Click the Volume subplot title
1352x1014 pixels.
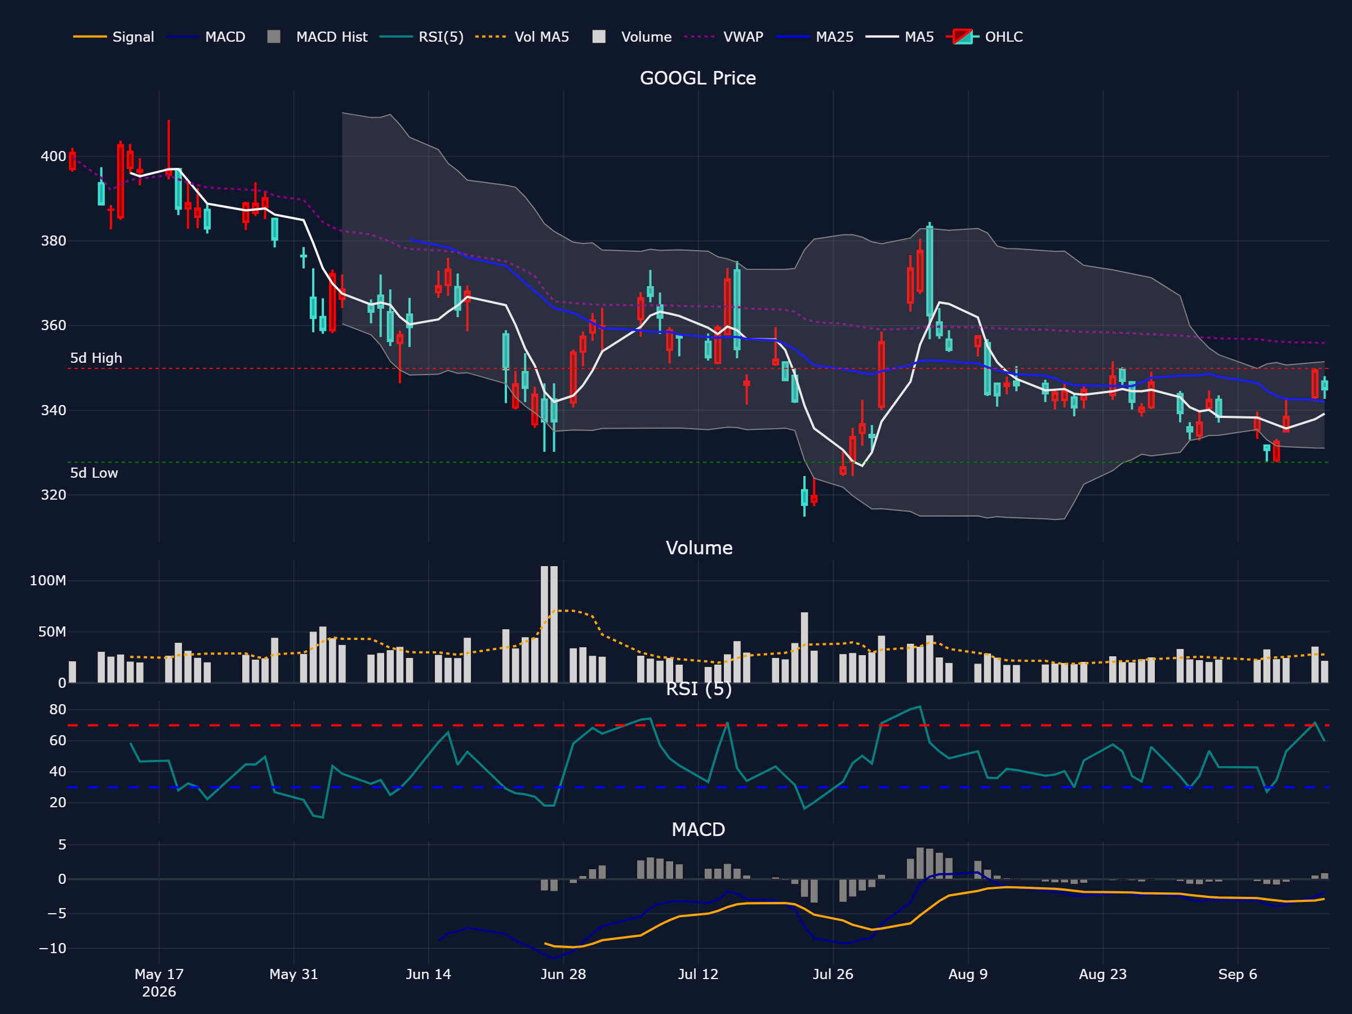(x=699, y=548)
